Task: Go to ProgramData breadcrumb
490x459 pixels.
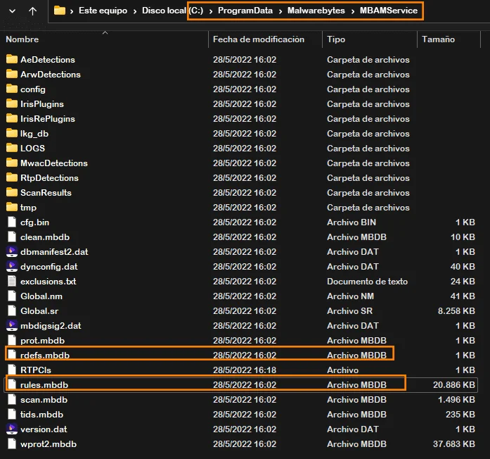Action: pos(245,11)
